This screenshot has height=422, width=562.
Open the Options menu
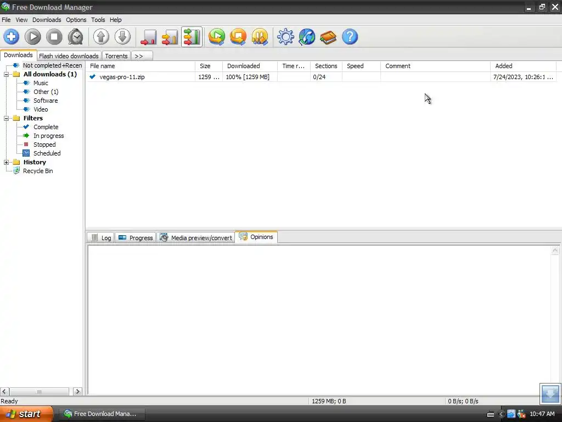(76, 20)
